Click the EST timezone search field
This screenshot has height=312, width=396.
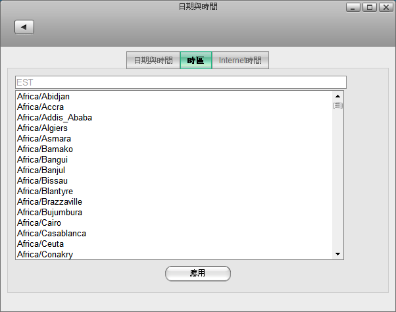point(180,82)
